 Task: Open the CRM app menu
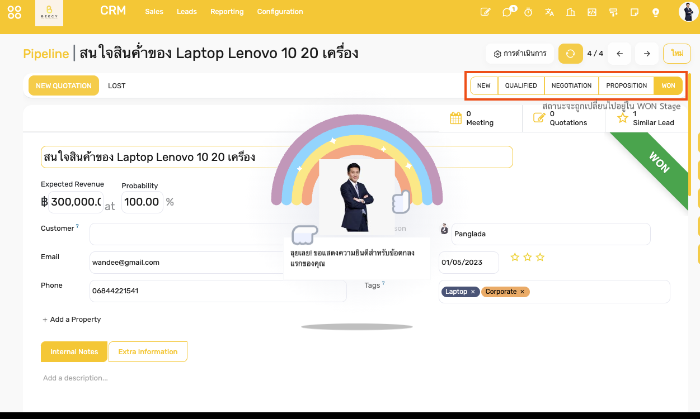click(113, 11)
